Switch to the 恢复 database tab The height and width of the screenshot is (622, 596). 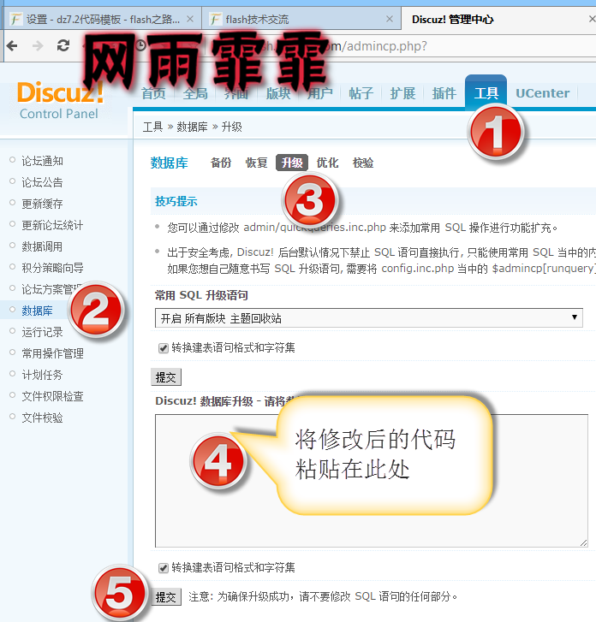click(x=257, y=163)
